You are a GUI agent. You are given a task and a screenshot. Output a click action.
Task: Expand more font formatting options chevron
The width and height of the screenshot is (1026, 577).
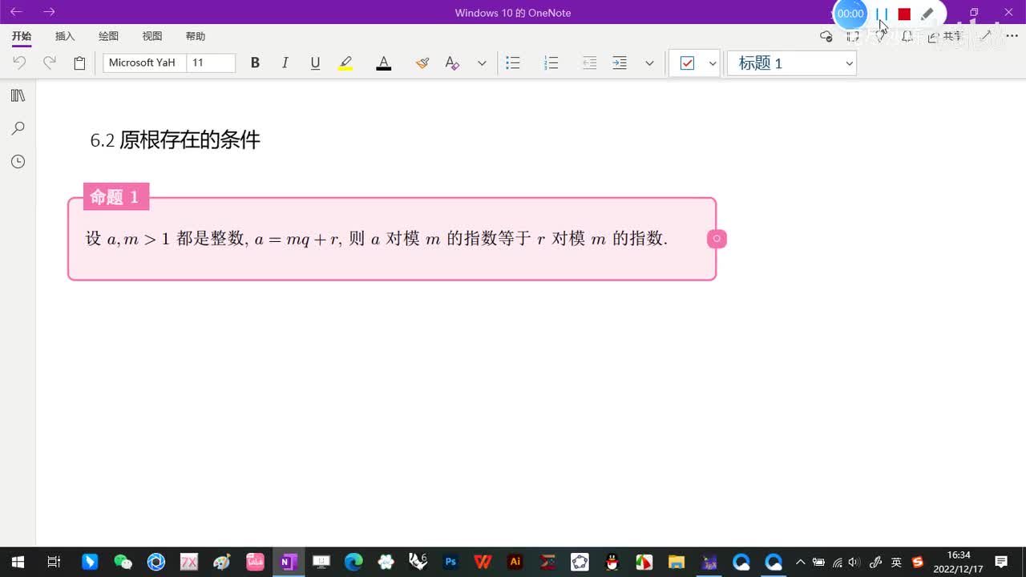[482, 63]
